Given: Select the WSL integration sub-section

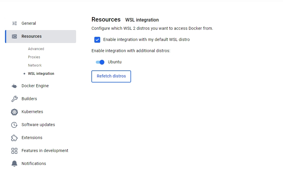Looking at the screenshot, I should (x=41, y=74).
